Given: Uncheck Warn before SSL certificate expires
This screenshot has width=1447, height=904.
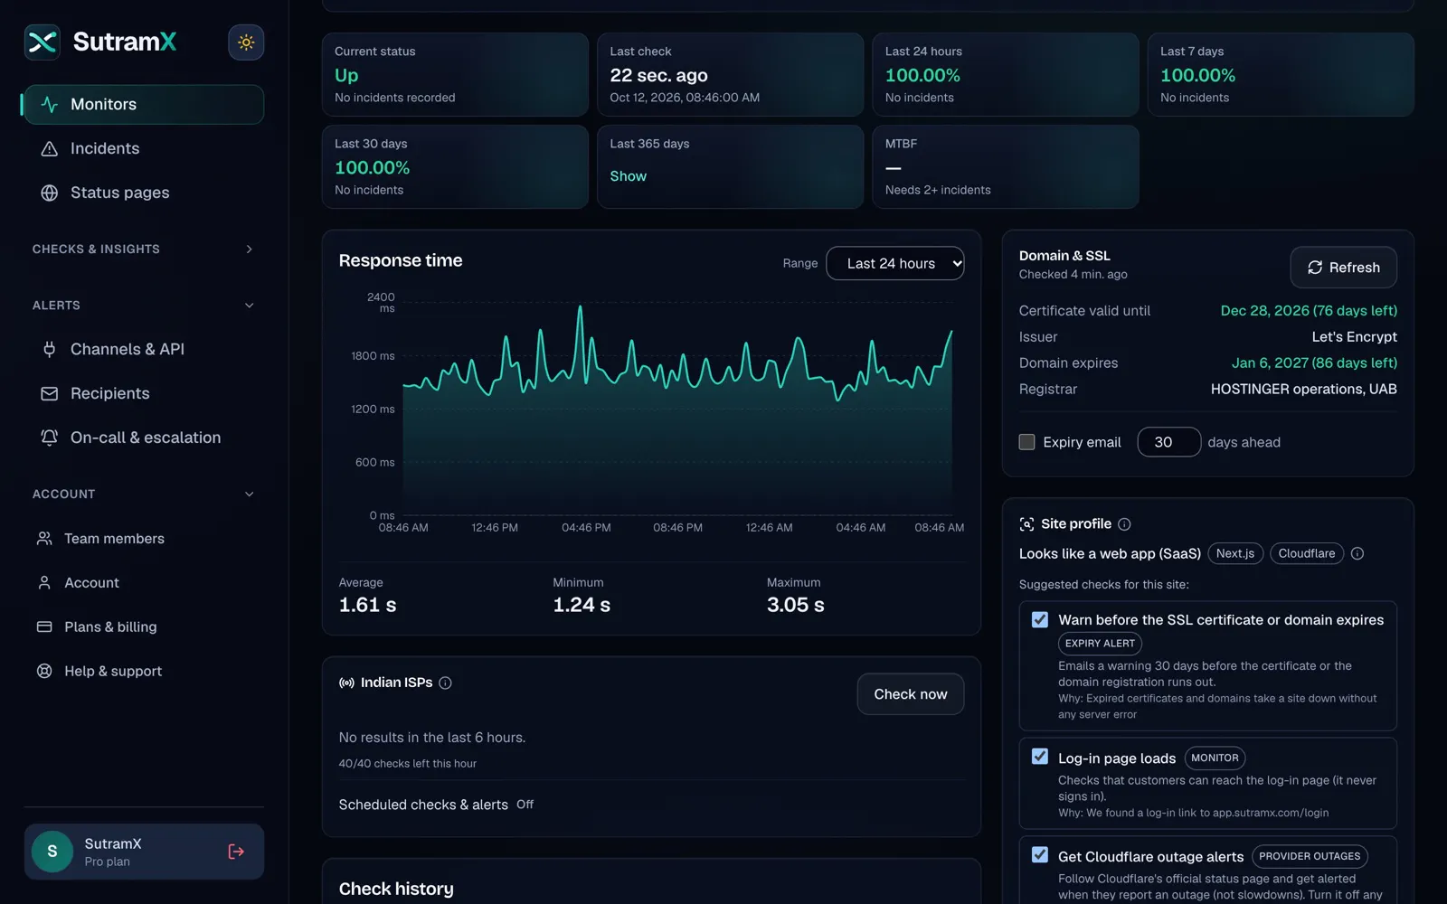Looking at the screenshot, I should click(x=1040, y=619).
